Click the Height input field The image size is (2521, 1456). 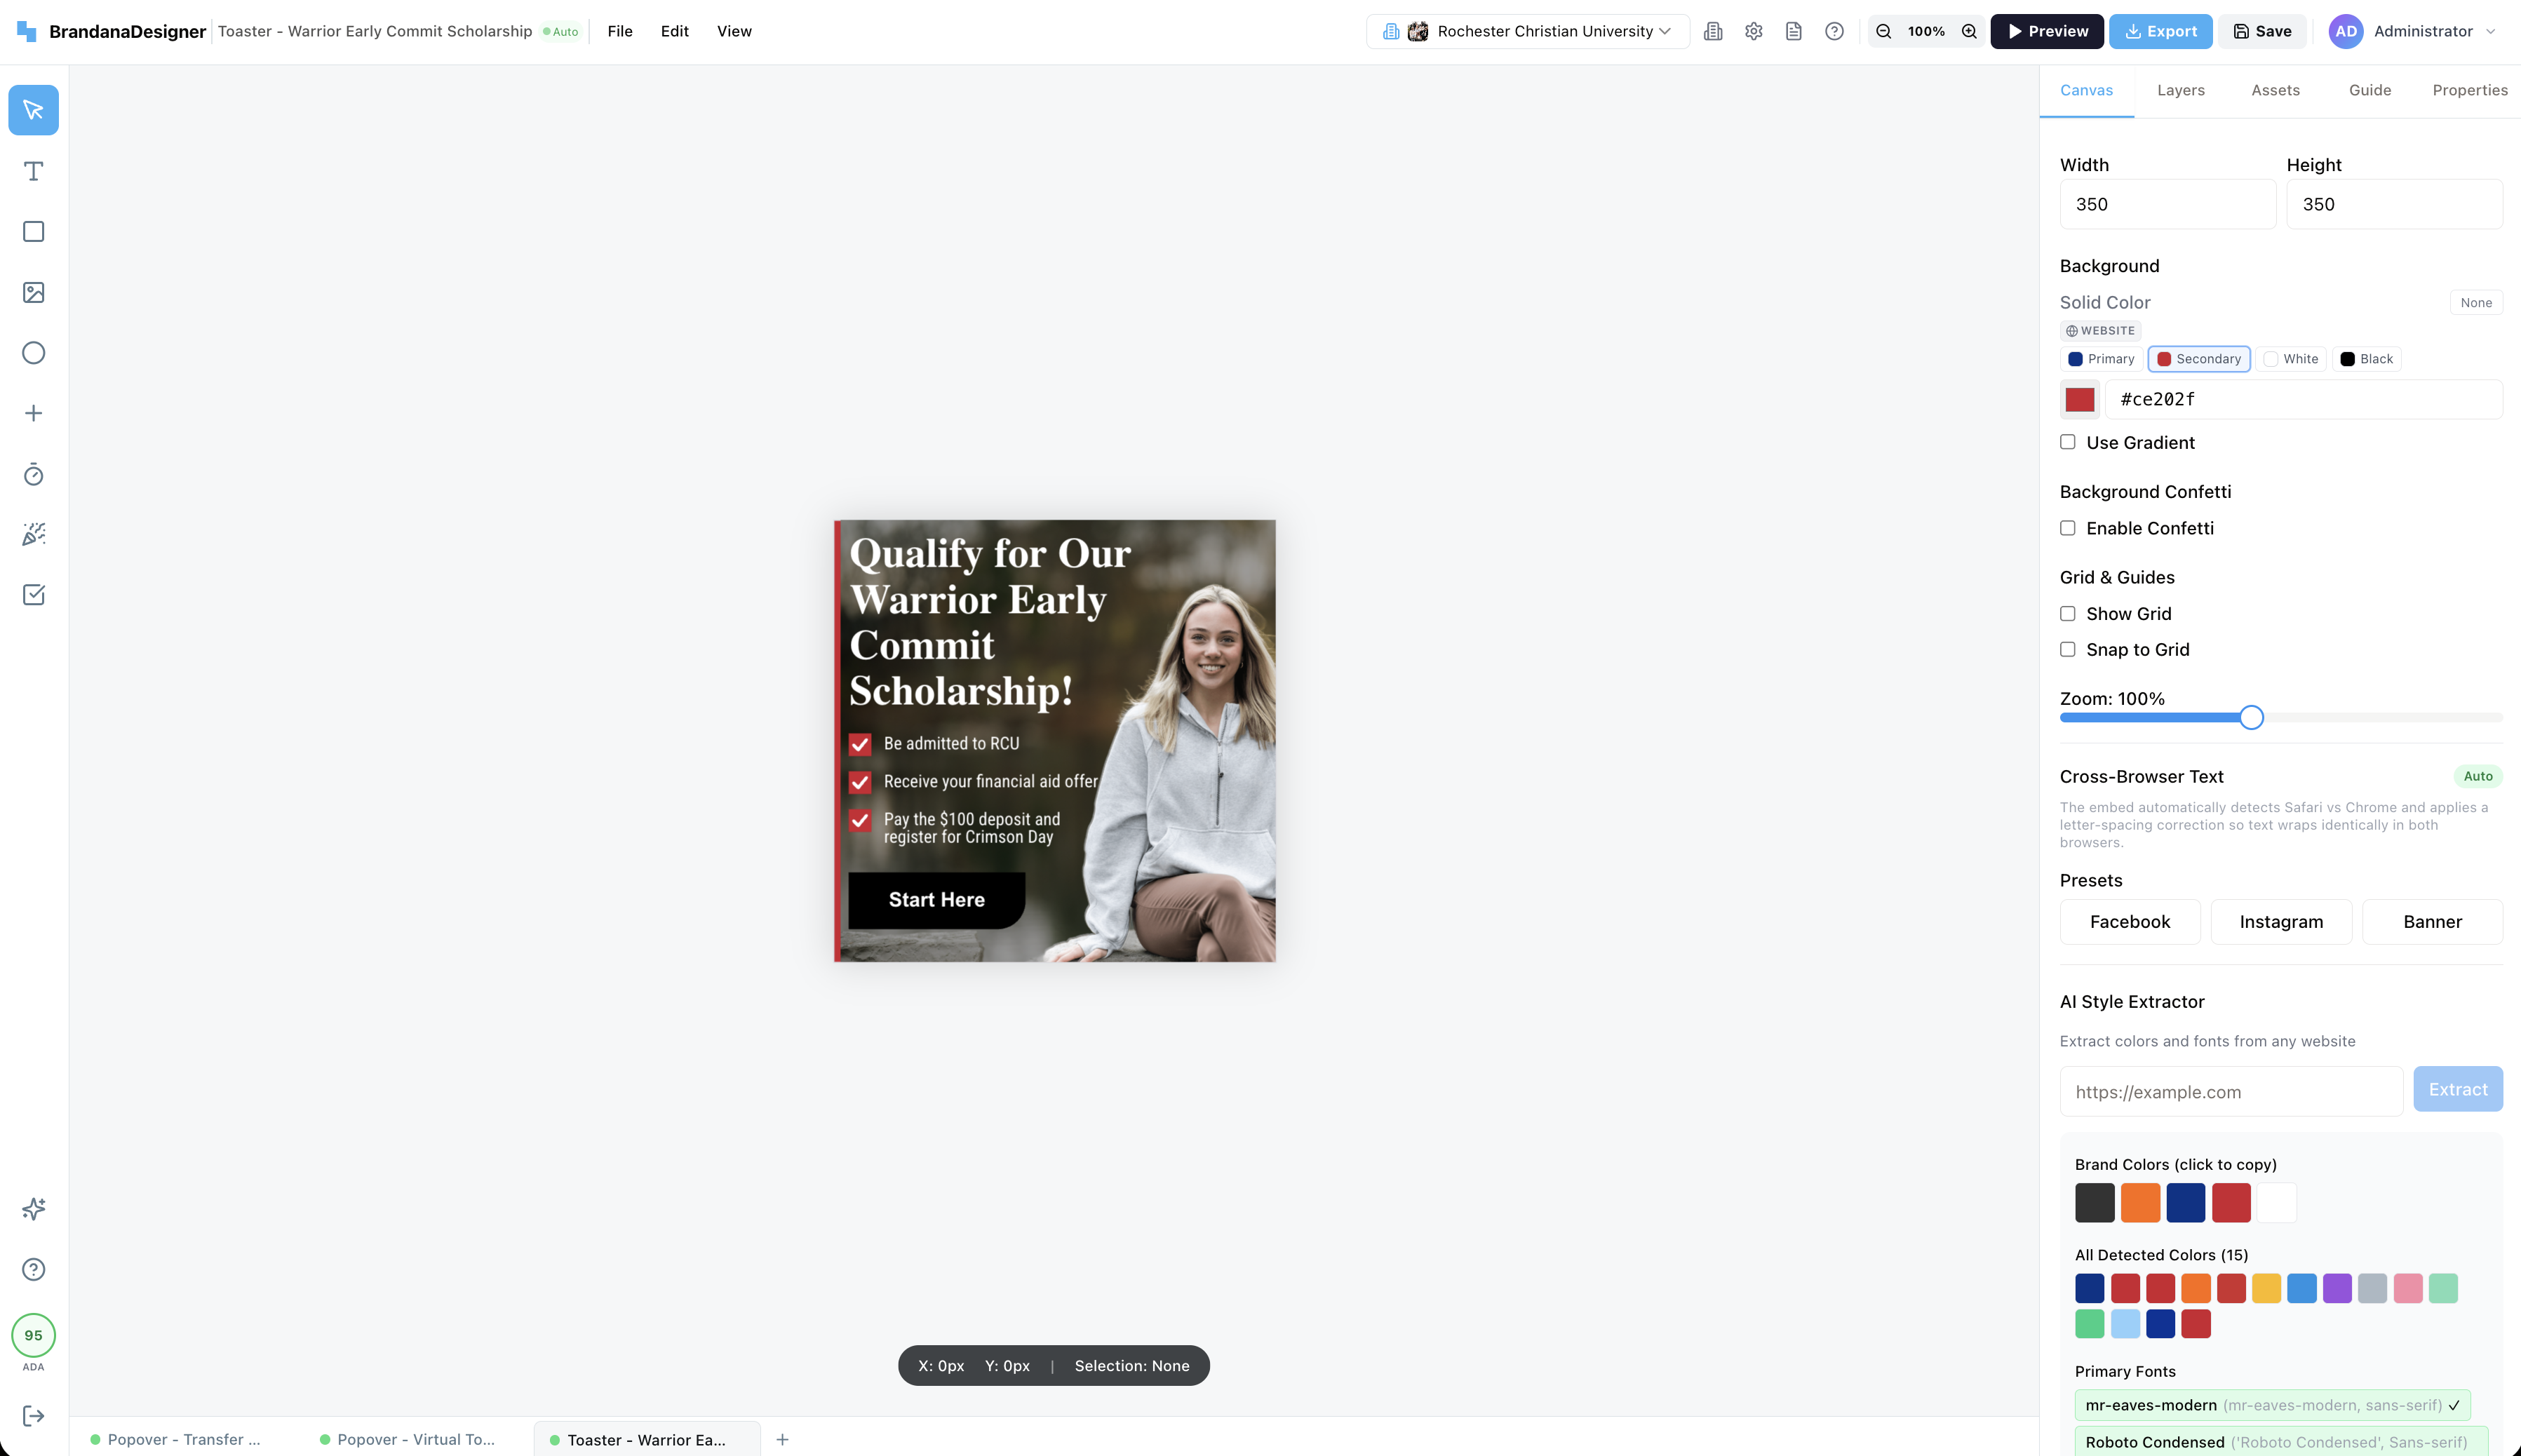point(2394,205)
